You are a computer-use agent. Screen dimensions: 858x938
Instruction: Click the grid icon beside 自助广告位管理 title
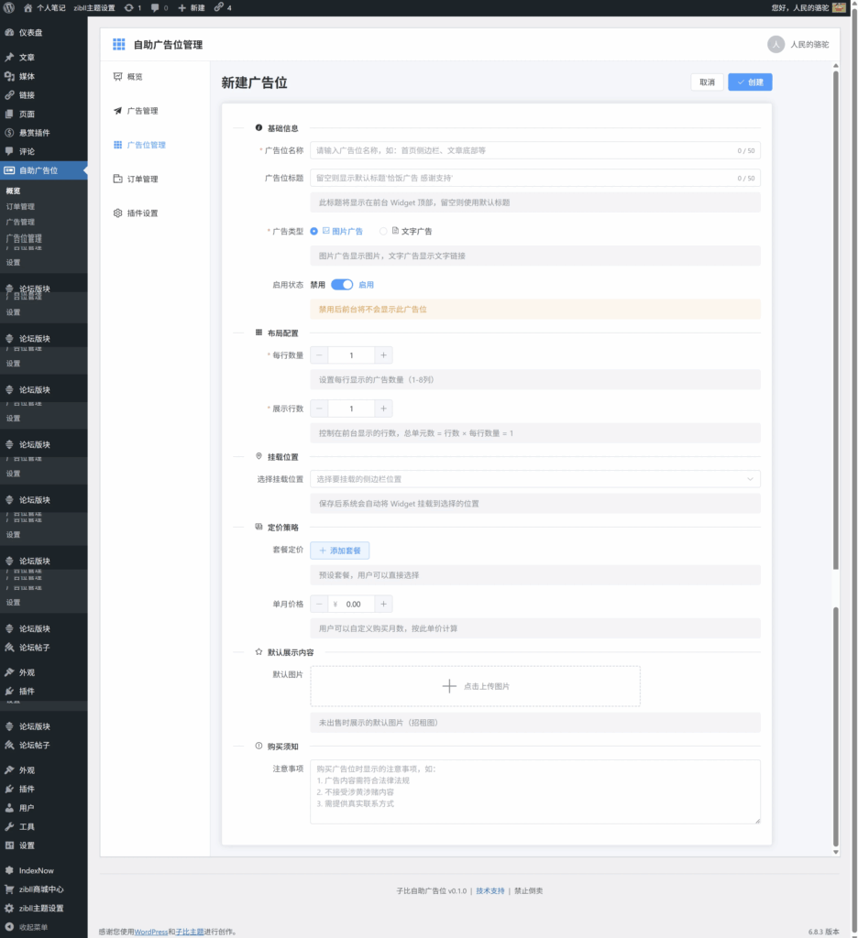[x=118, y=44]
